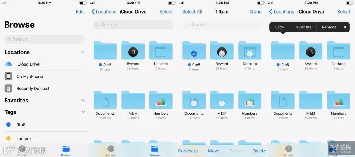Open Documents folder in second screen
Viewport: 355px width, 157px height.
[x=105, y=100]
